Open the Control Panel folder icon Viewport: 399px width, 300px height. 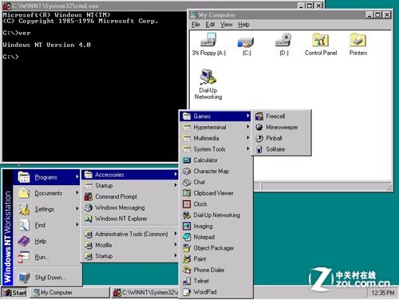321,45
